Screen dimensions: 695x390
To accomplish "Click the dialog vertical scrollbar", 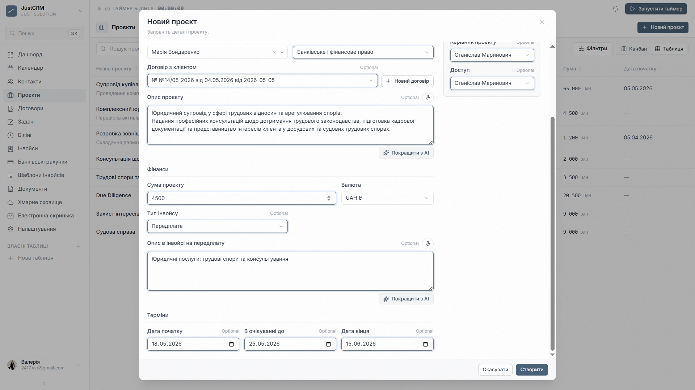I will (552, 233).
